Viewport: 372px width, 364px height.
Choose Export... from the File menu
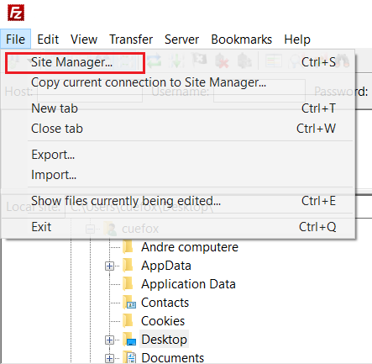coord(179,155)
